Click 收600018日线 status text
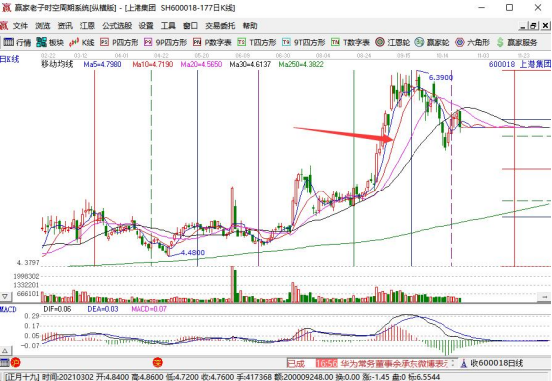Viewport: 552px width, 381px height. [x=497, y=363]
